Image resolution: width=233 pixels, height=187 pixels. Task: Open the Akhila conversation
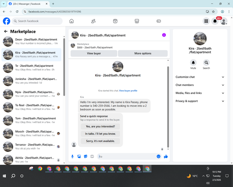pos(31,159)
